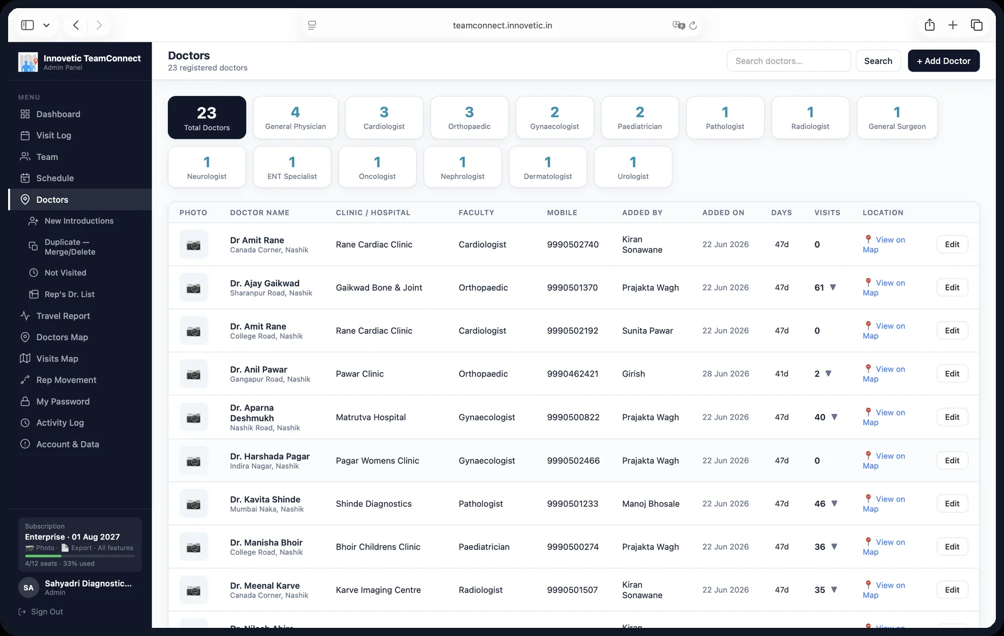Click the Doctors pin icon in menu
Screen dimensions: 1004x636
(x=25, y=199)
